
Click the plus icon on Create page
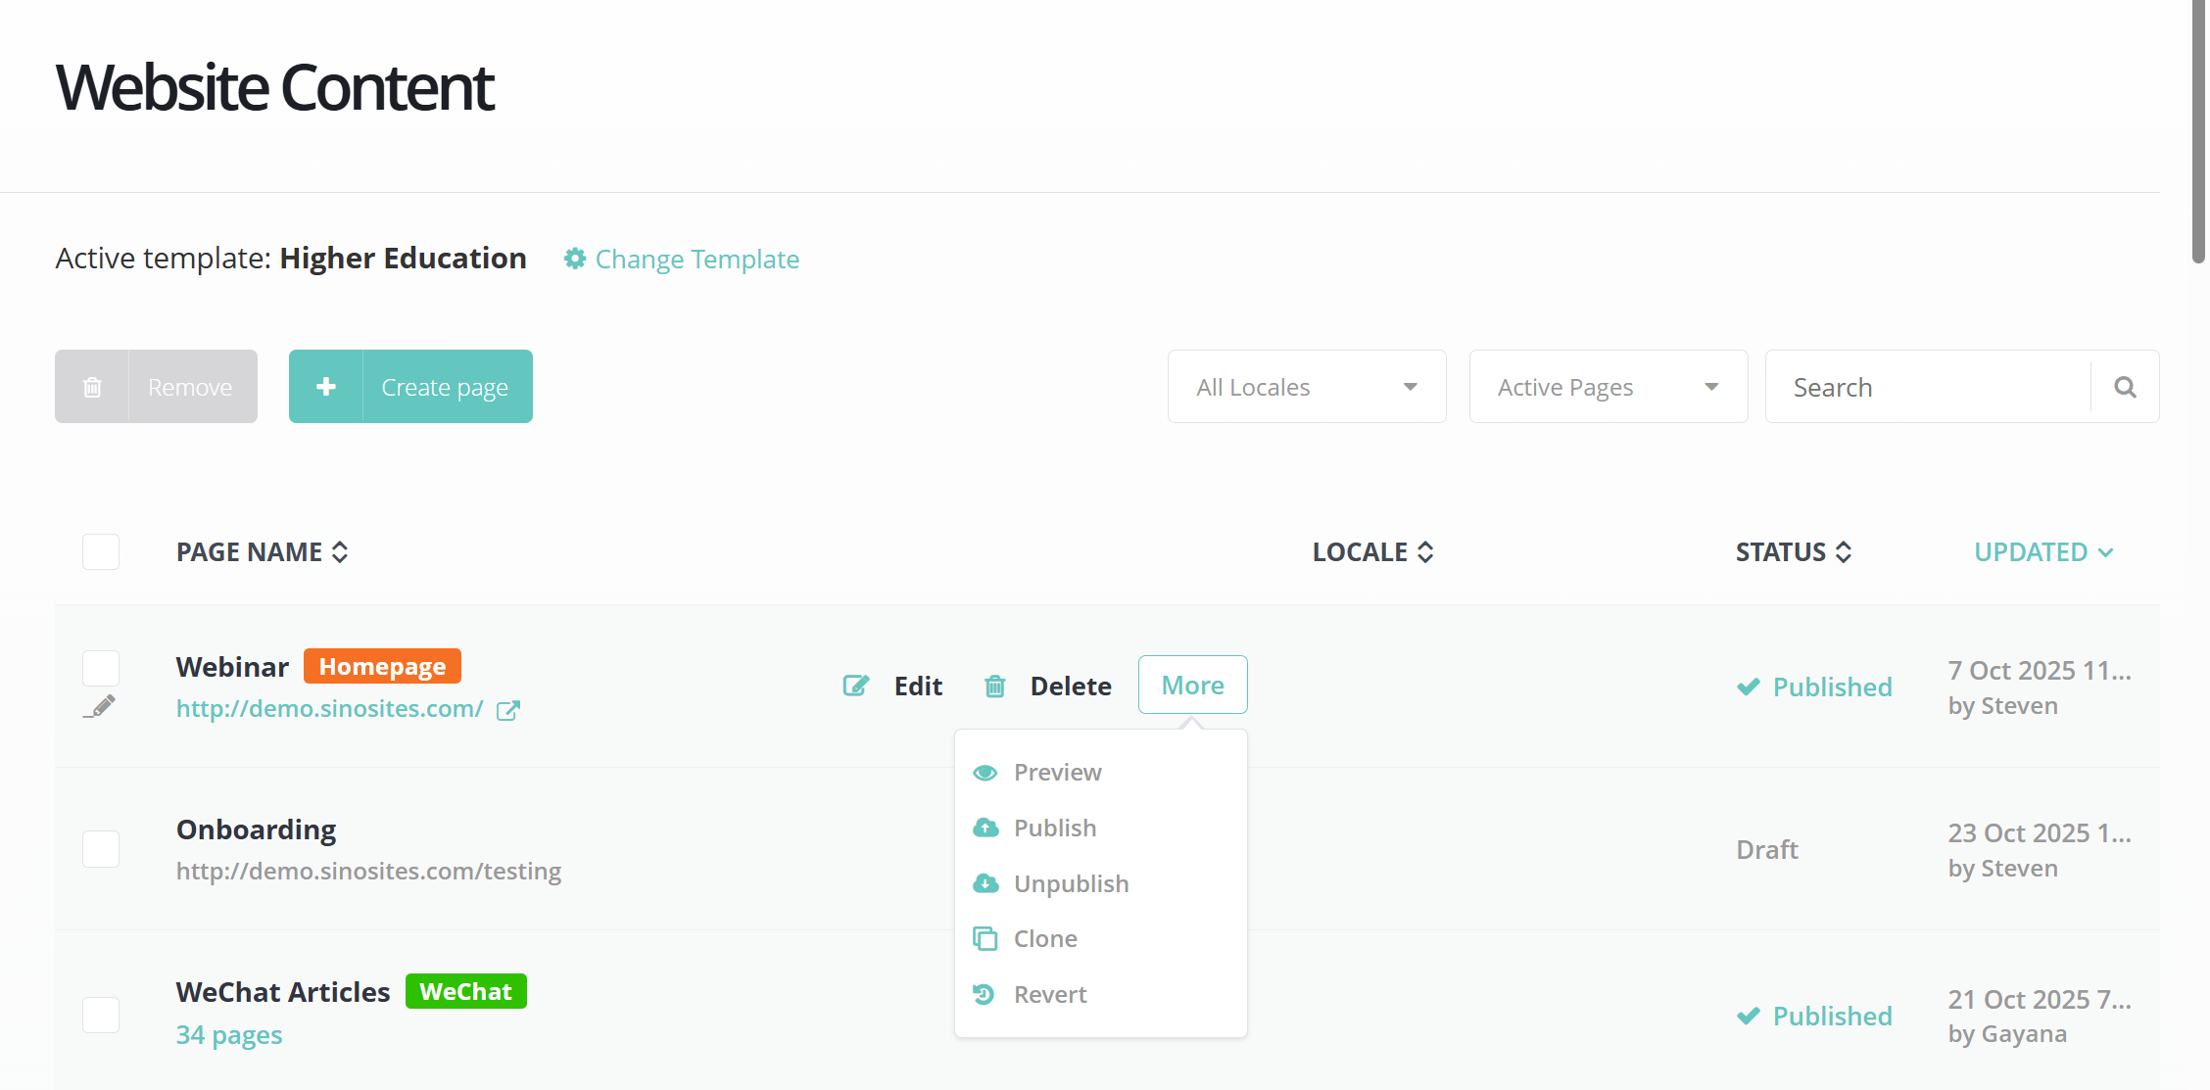pyautogui.click(x=326, y=387)
